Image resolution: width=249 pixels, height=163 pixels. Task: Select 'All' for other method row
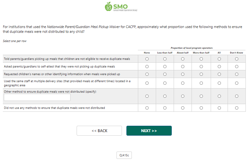pos(219,96)
